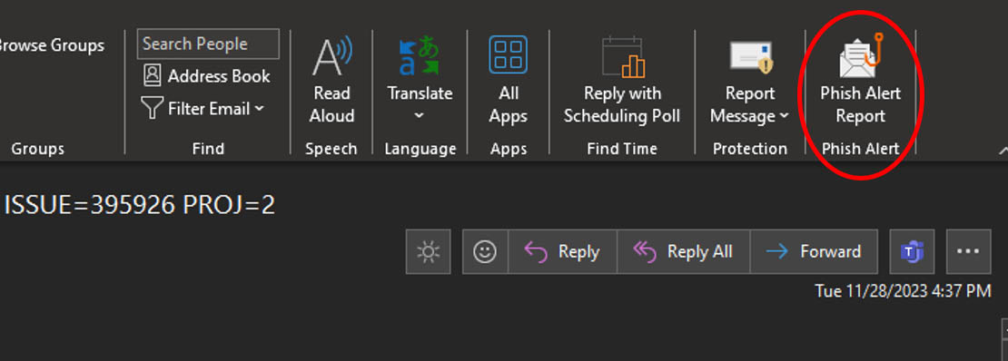Click the smiley emoji reaction button
The height and width of the screenshot is (361, 1008).
[485, 252]
